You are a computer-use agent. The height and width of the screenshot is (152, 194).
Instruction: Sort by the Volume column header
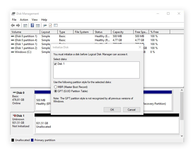pos(25,32)
